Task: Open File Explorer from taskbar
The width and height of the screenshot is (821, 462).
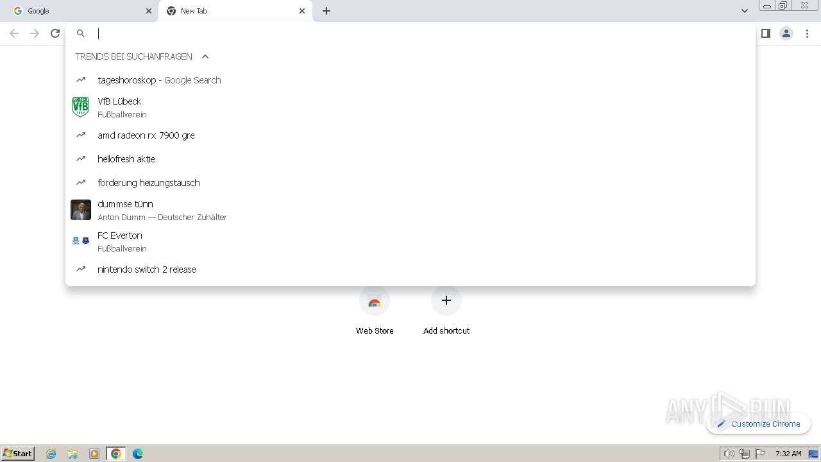Action: (72, 454)
